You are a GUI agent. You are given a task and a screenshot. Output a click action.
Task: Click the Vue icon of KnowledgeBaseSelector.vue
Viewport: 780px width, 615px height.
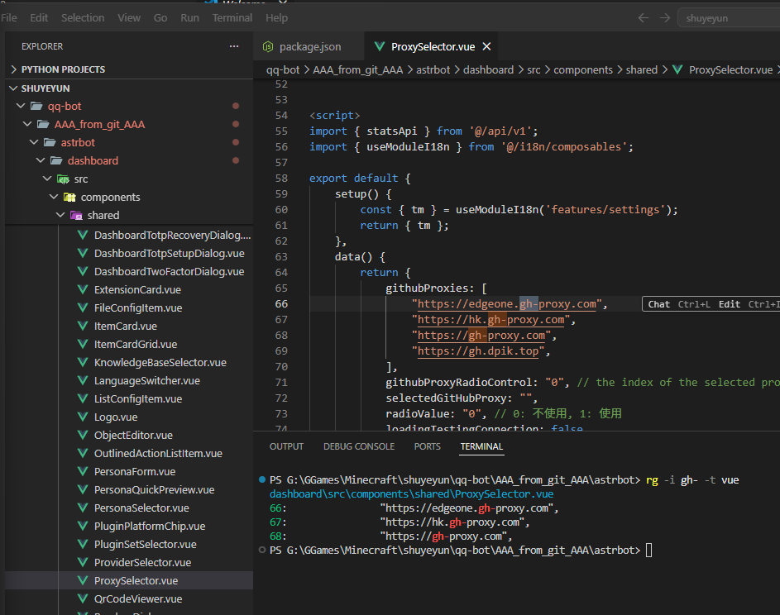click(x=83, y=362)
